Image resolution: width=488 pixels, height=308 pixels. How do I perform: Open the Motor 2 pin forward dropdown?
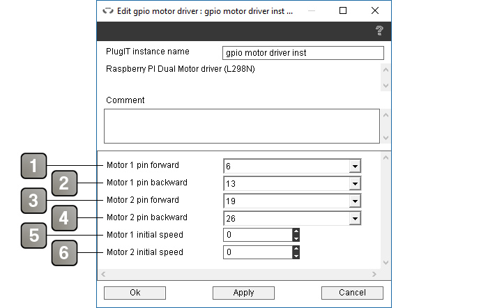tap(354, 201)
